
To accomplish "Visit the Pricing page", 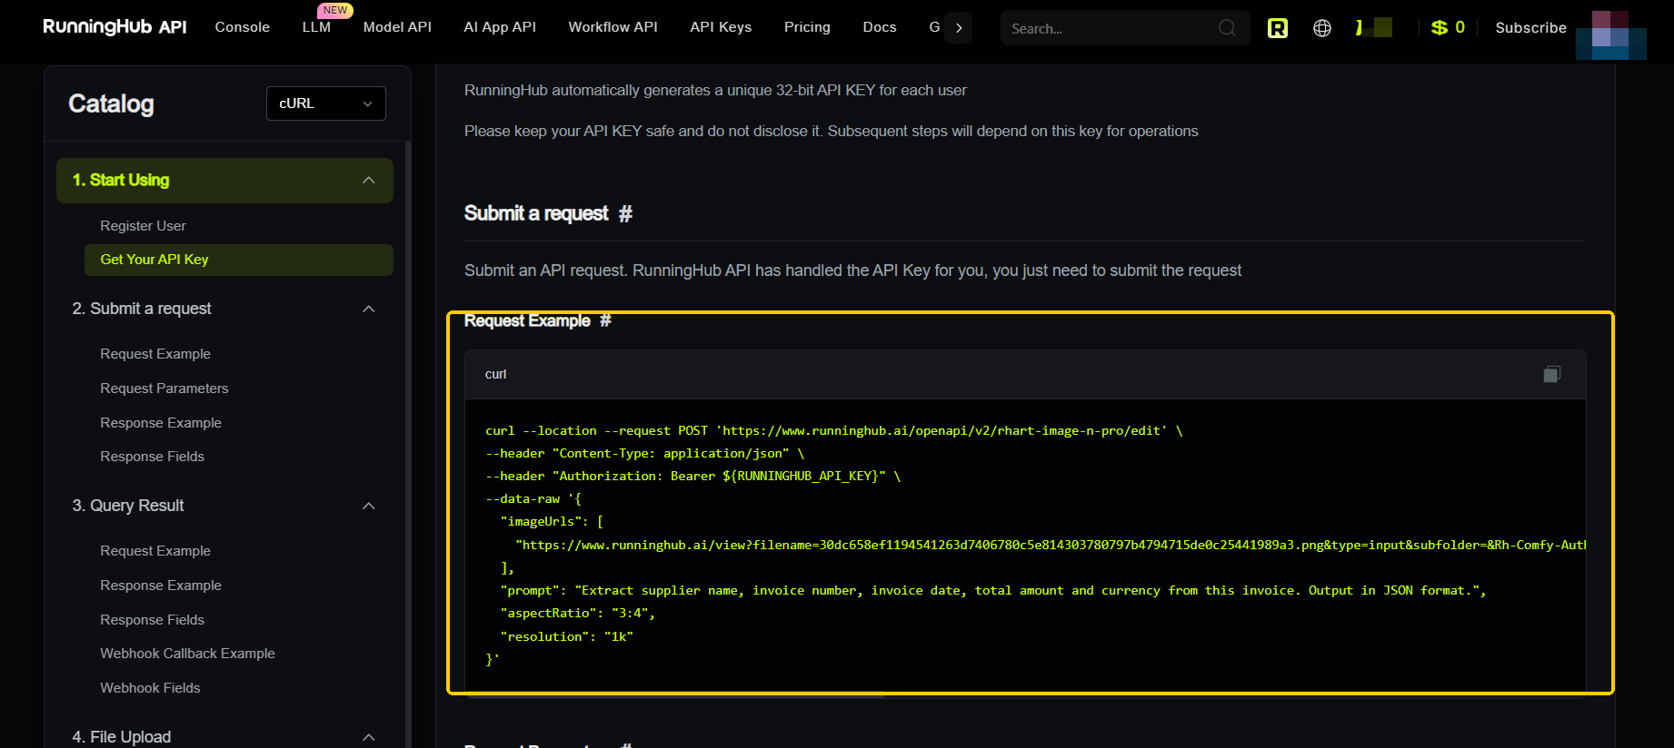I will click(x=807, y=27).
